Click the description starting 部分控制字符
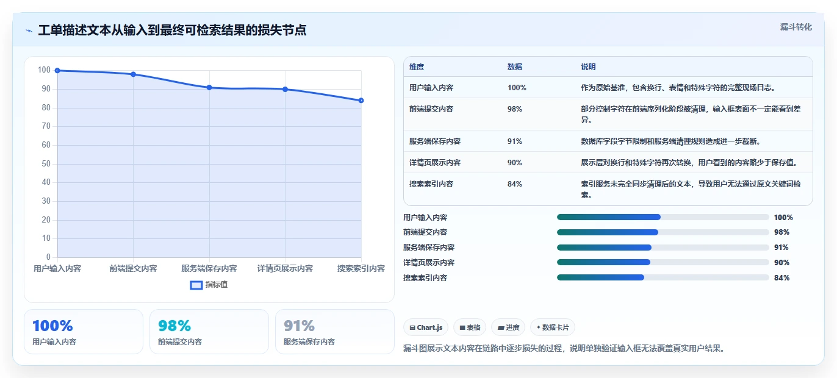837x378 pixels. 691,115
